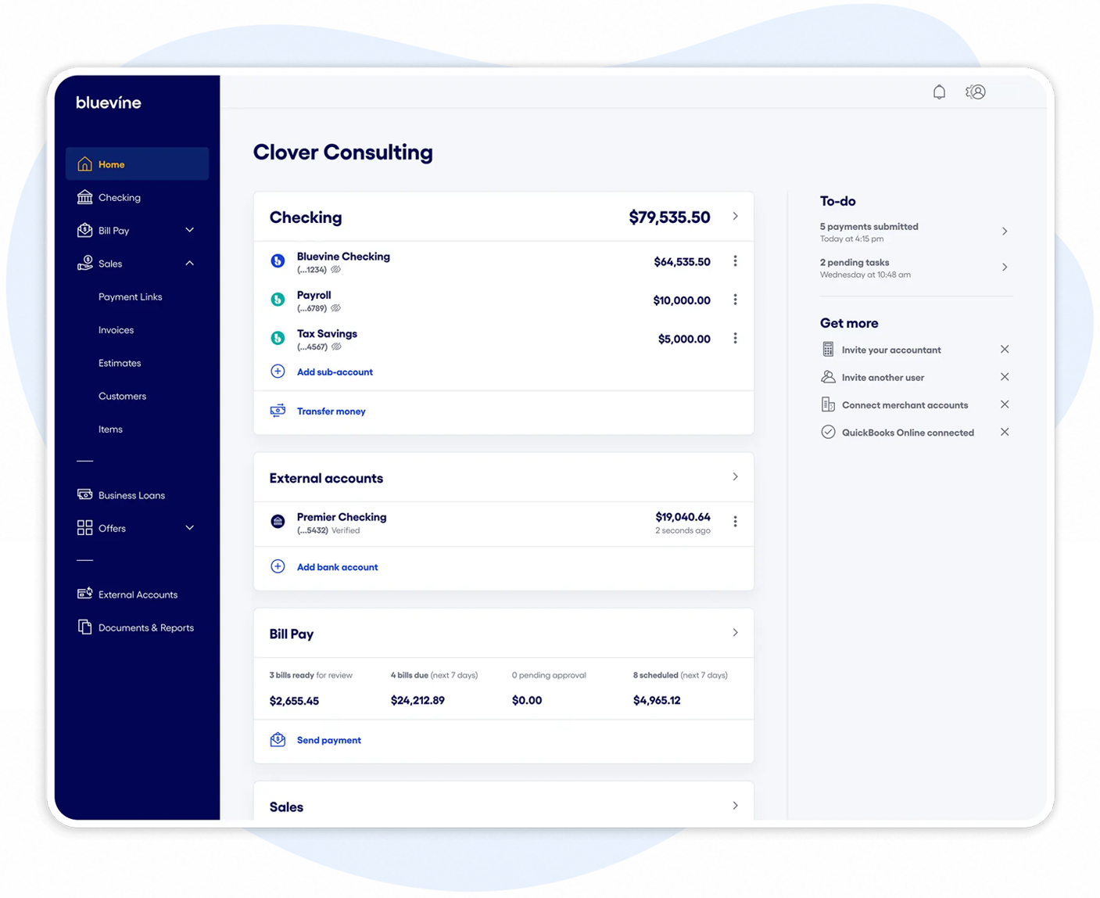Open 2 pending tasks to-do chevron
The height and width of the screenshot is (898, 1100).
pos(1005,268)
